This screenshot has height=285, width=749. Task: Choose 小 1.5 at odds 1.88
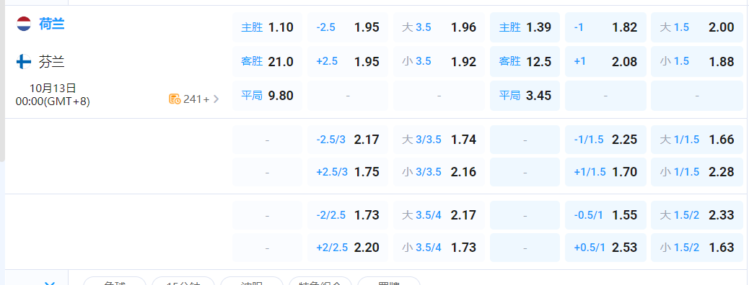[697, 61]
